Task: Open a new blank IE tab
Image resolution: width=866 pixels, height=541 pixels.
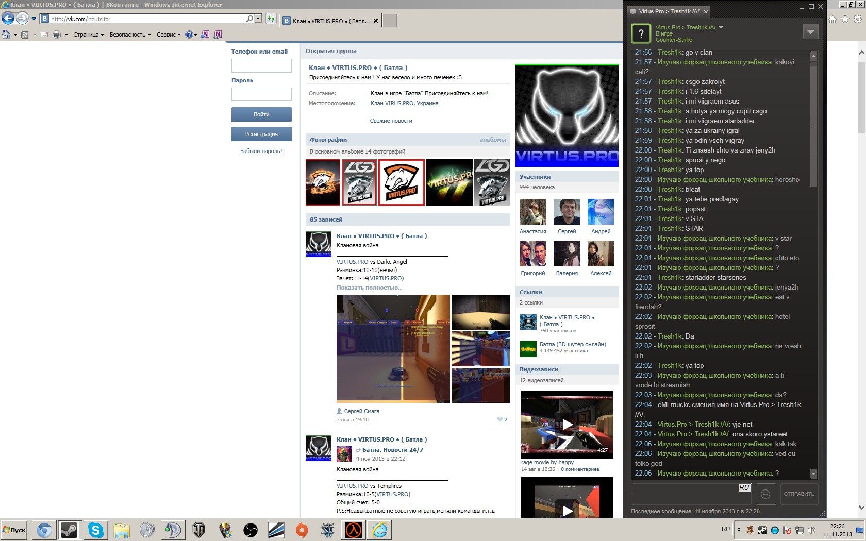Action: tap(389, 21)
